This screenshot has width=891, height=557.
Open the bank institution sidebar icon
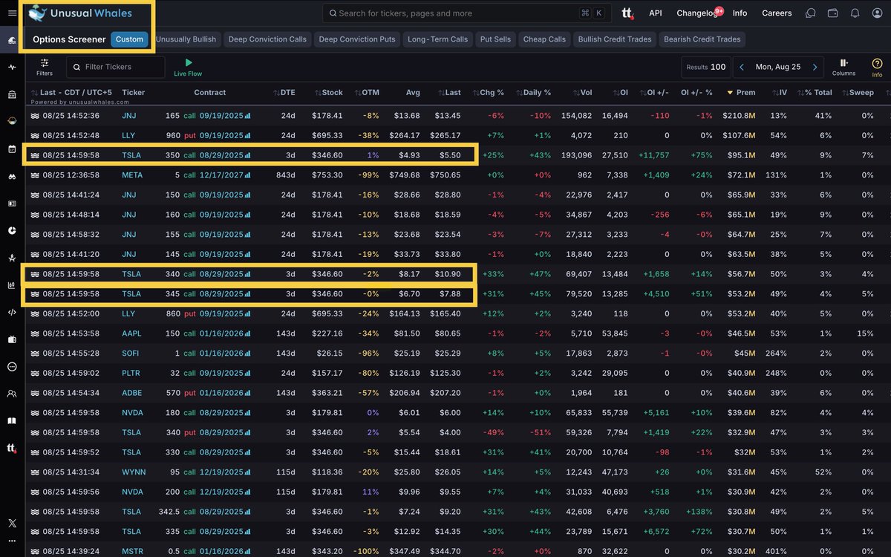click(12, 94)
